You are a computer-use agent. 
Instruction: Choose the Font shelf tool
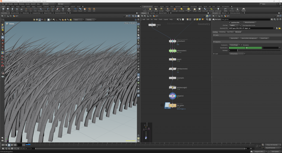[x=63, y=10]
